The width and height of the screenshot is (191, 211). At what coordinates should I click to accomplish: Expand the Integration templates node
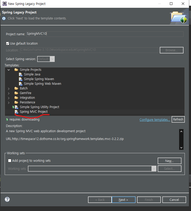tap(9, 98)
